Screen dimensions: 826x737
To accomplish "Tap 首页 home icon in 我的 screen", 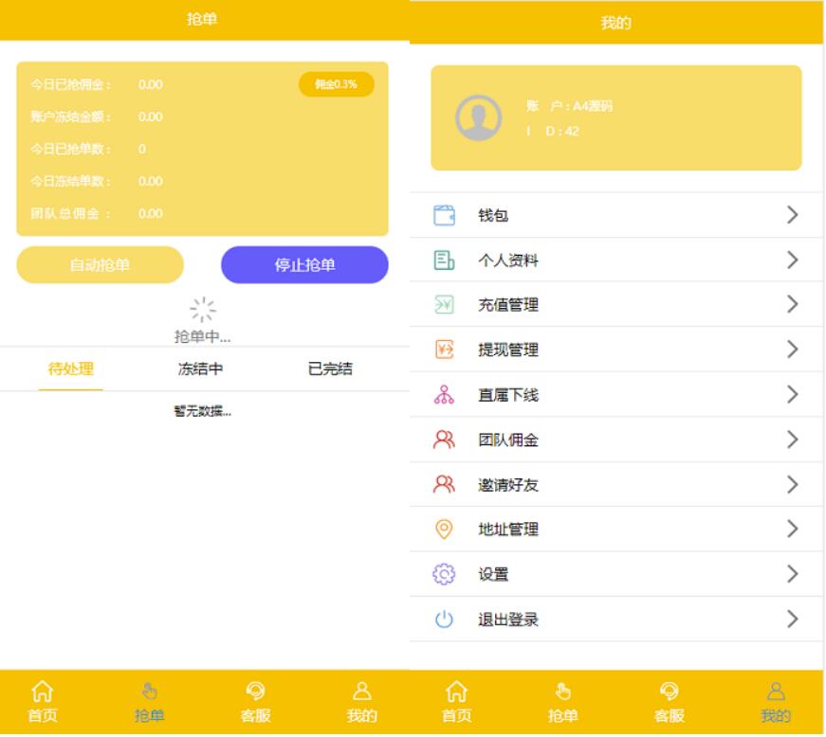I will click(456, 692).
